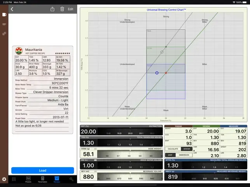Tap the BEV value 880 field

[x=89, y=177]
